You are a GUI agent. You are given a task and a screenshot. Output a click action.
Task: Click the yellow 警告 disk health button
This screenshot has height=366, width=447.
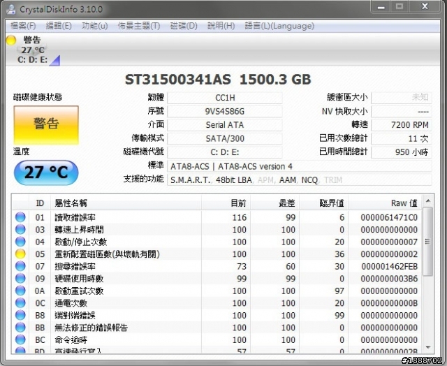(46, 125)
